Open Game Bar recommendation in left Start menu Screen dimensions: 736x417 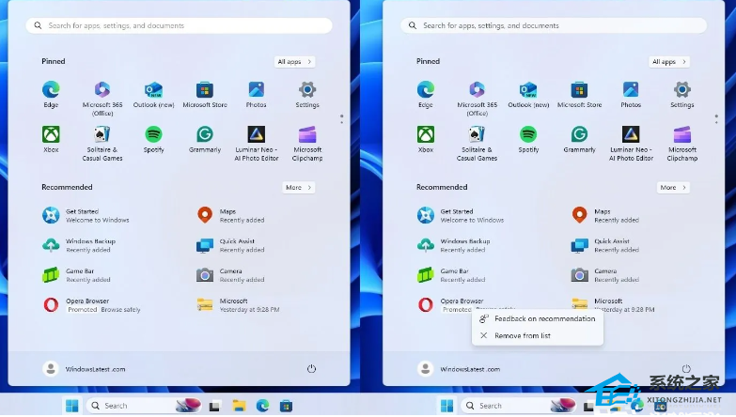point(76,275)
